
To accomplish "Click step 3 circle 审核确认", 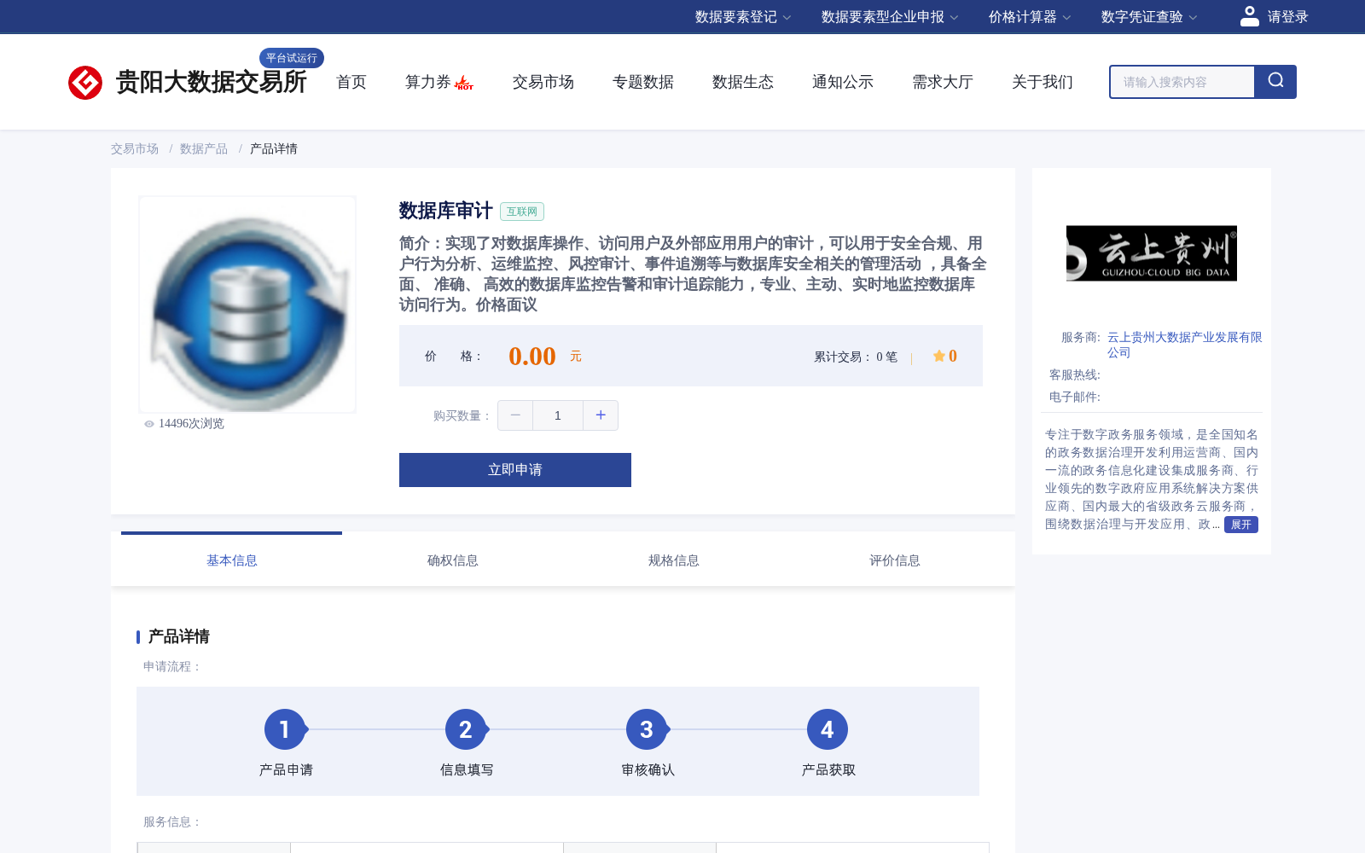I will [647, 729].
